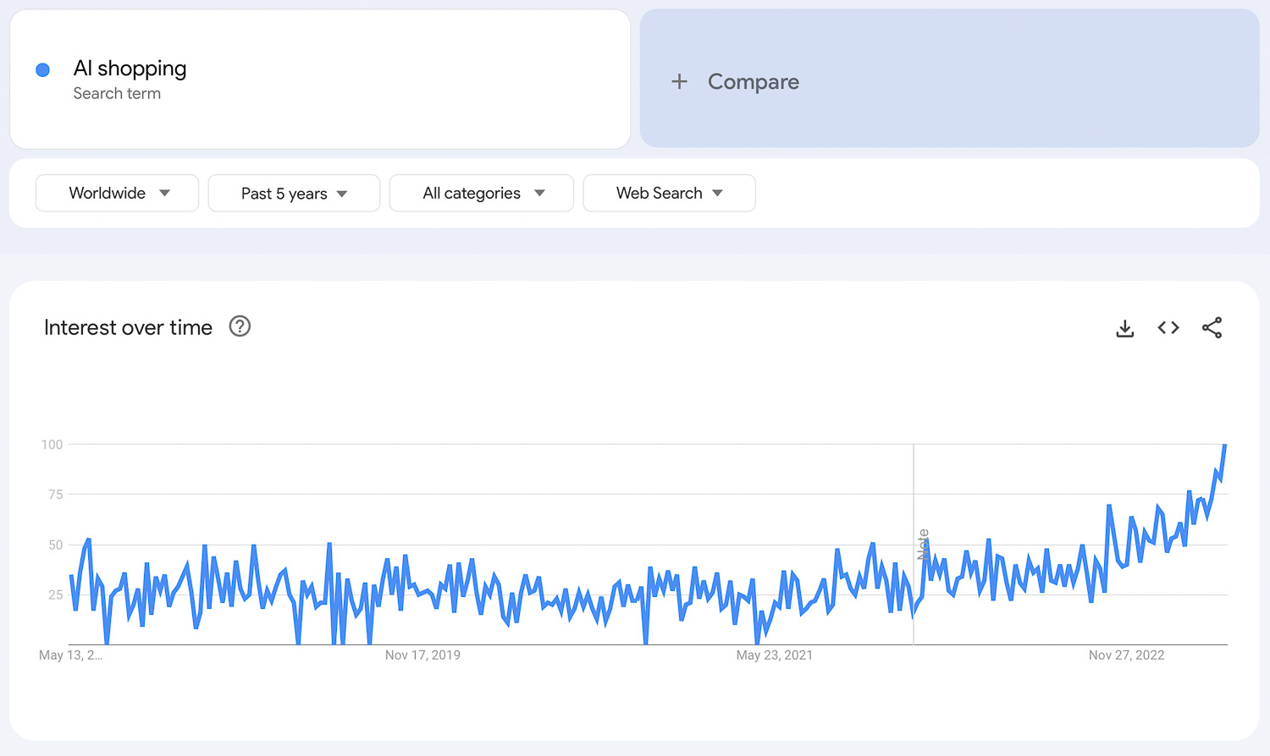Open the embed code icon
This screenshot has width=1270, height=756.
point(1168,328)
